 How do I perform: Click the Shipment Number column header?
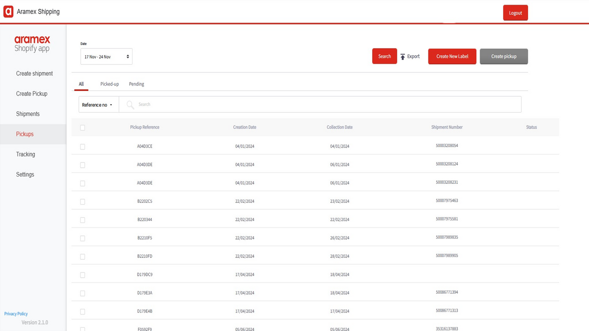447,127
